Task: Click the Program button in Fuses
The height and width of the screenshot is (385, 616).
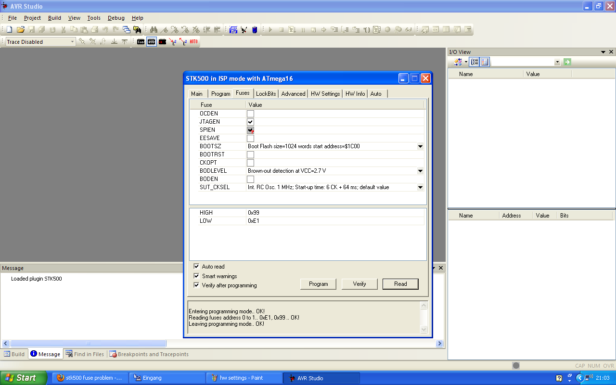Action: 318,284
